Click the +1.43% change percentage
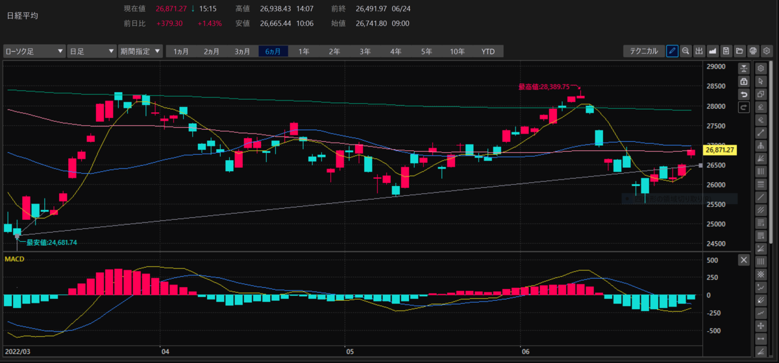The height and width of the screenshot is (363, 779). click(210, 23)
